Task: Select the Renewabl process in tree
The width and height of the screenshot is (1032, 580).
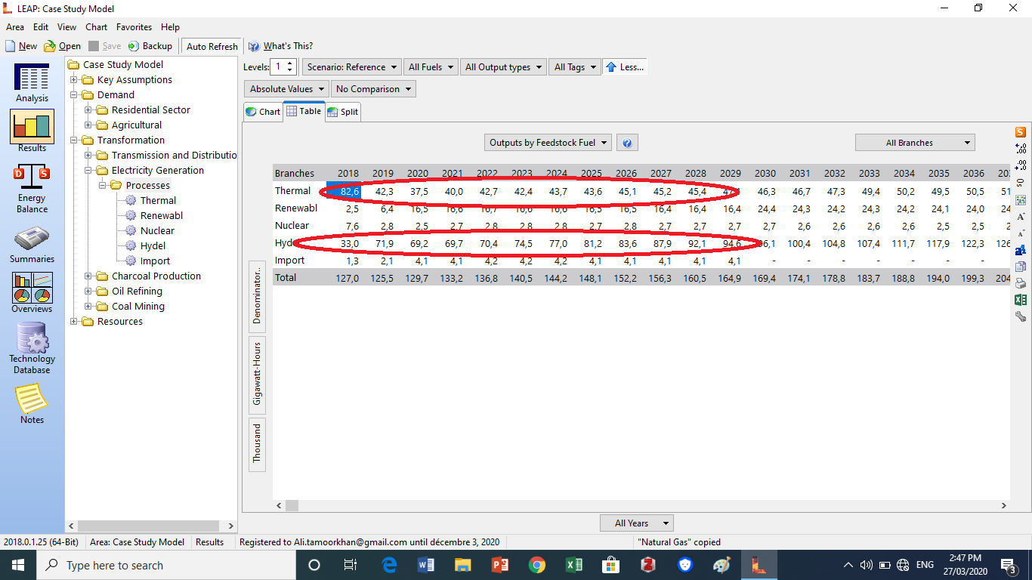Action: 161,215
